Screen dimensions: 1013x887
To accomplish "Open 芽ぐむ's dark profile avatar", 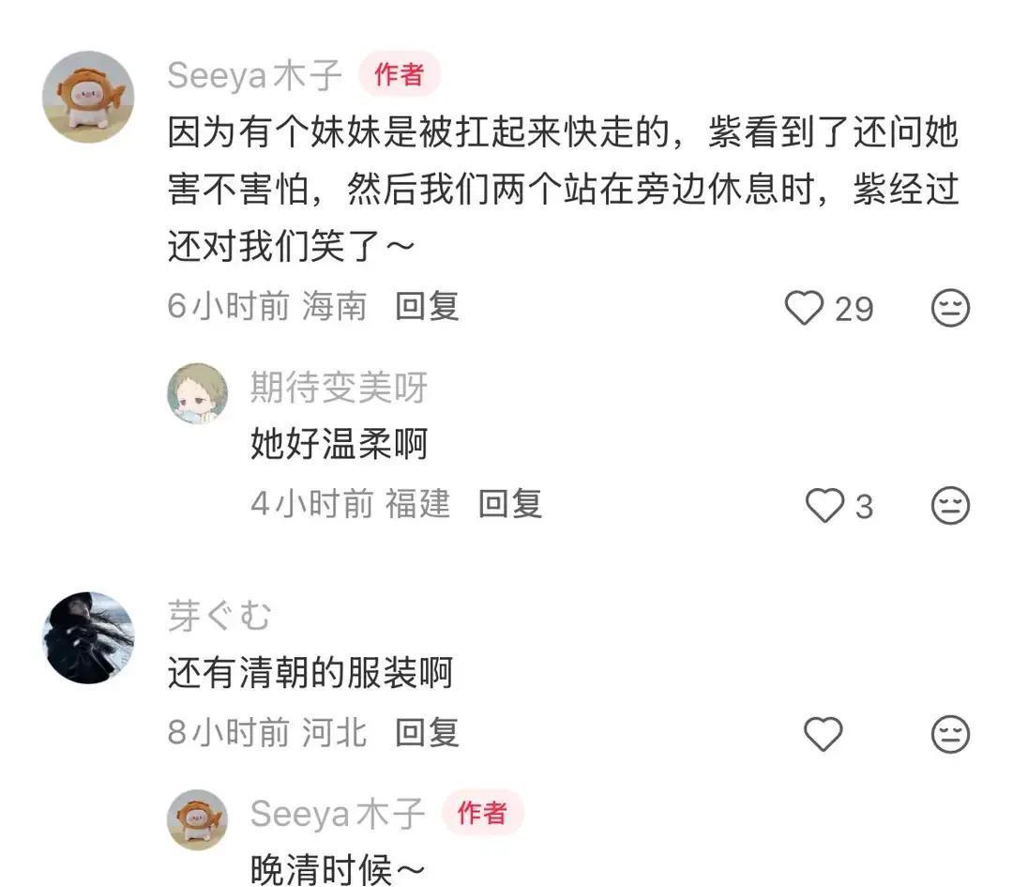I will coord(88,637).
